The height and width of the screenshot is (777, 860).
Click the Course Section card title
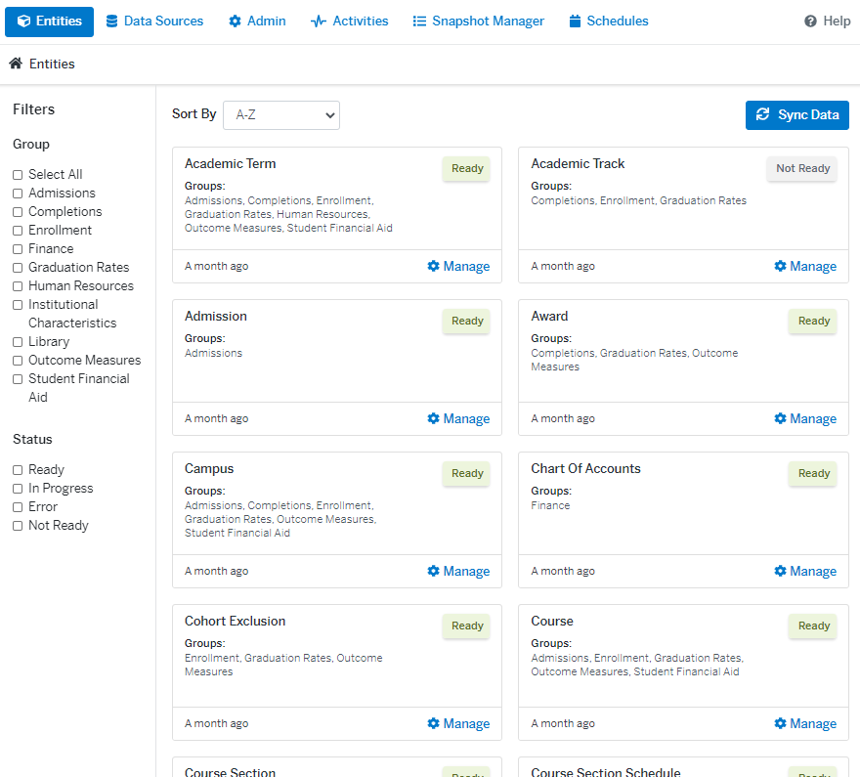(x=230, y=771)
